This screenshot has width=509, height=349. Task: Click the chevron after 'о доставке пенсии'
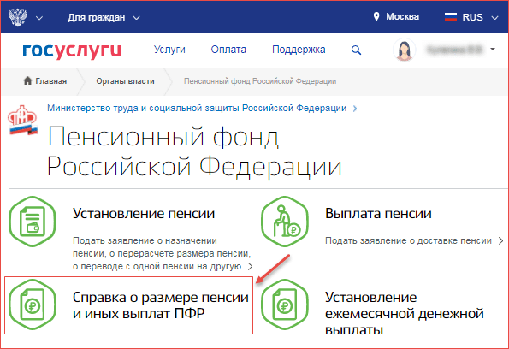501,241
